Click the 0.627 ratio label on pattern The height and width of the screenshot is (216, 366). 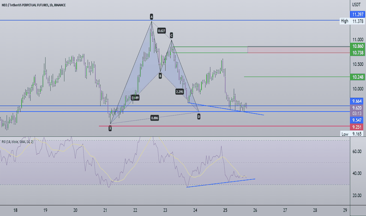(x=161, y=31)
